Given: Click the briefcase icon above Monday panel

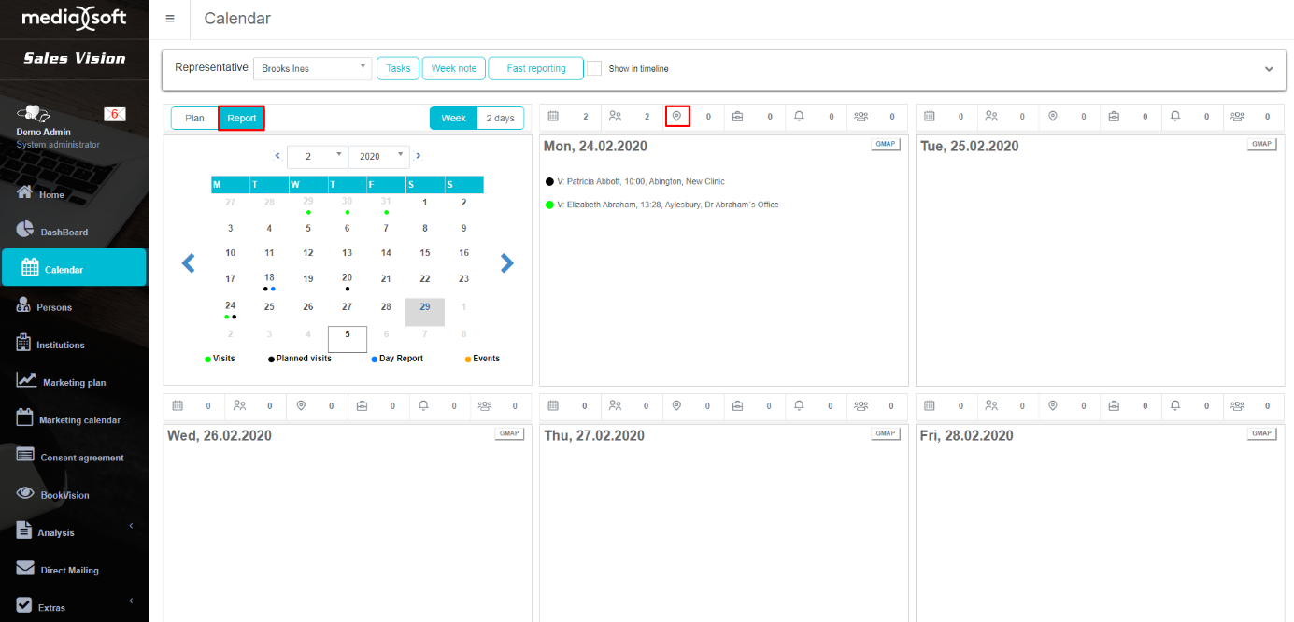Looking at the screenshot, I should click(738, 116).
